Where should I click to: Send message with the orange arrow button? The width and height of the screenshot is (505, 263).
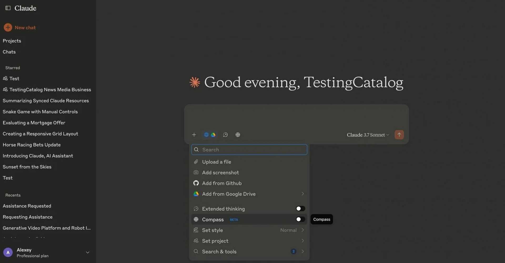399,135
